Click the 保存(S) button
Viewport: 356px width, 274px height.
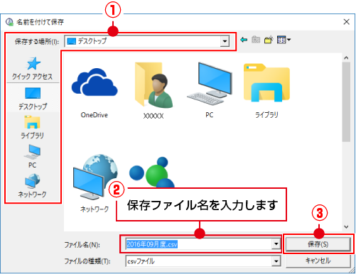pos(318,244)
